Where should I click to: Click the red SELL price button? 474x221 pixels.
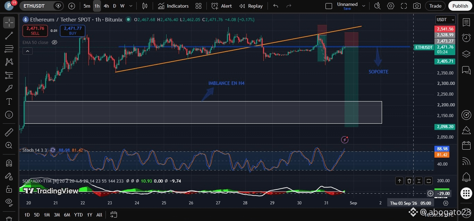coord(35,31)
